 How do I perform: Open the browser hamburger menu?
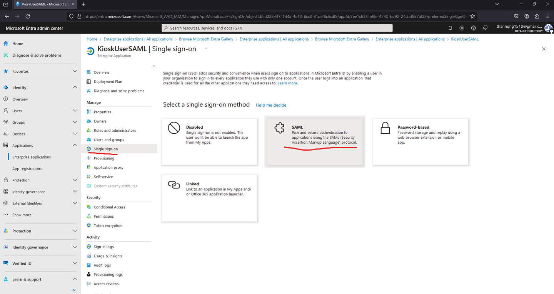pyautogui.click(x=547, y=16)
